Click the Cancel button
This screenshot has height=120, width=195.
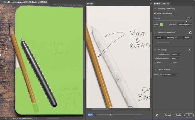tap(168, 115)
